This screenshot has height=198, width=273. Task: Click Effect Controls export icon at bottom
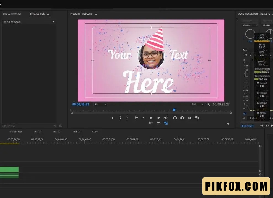pos(60,125)
